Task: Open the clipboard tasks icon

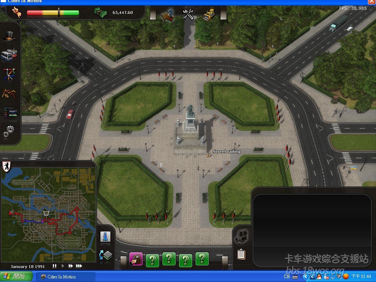Action: pyautogui.click(x=241, y=254)
